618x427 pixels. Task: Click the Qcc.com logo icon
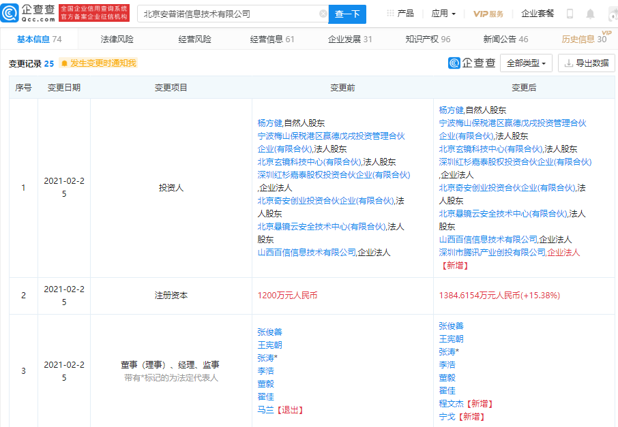tap(10, 13)
